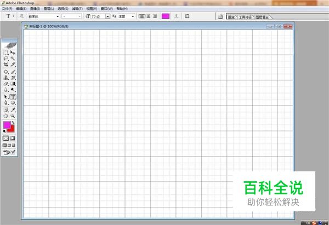Select the Rectangular Marquee tool
329x225 pixels.
6,53
